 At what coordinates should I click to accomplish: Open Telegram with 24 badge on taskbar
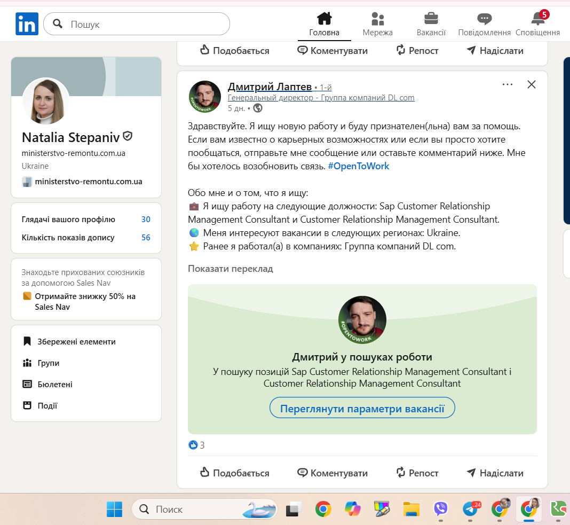[471, 509]
